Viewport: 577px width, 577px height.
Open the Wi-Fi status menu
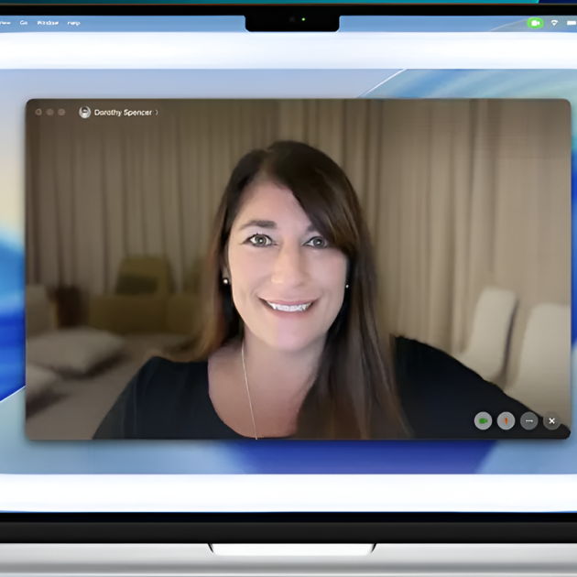point(555,22)
